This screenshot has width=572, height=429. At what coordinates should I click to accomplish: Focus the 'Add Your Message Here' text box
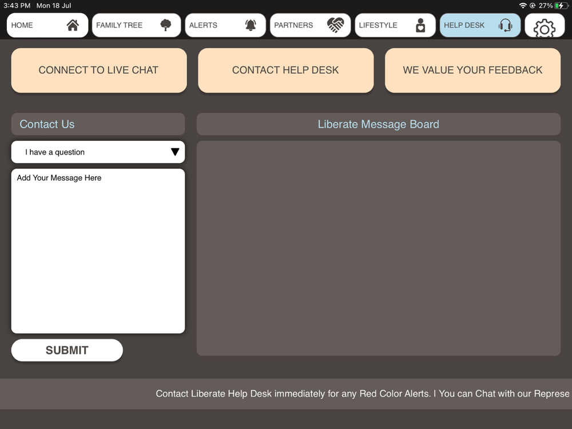[98, 251]
